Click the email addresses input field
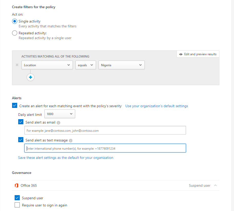 pyautogui.click(x=105, y=130)
